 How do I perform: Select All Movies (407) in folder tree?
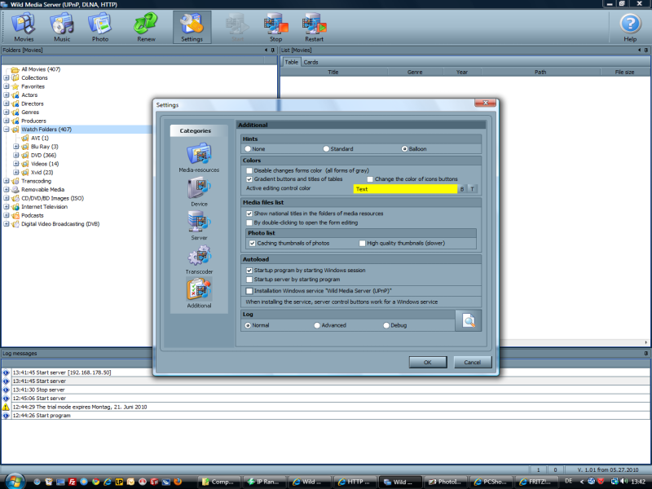[x=41, y=69]
